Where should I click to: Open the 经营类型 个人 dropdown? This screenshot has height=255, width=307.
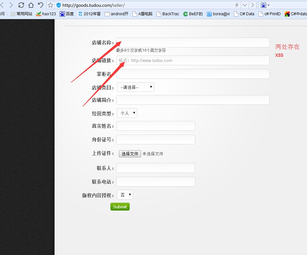pos(127,113)
